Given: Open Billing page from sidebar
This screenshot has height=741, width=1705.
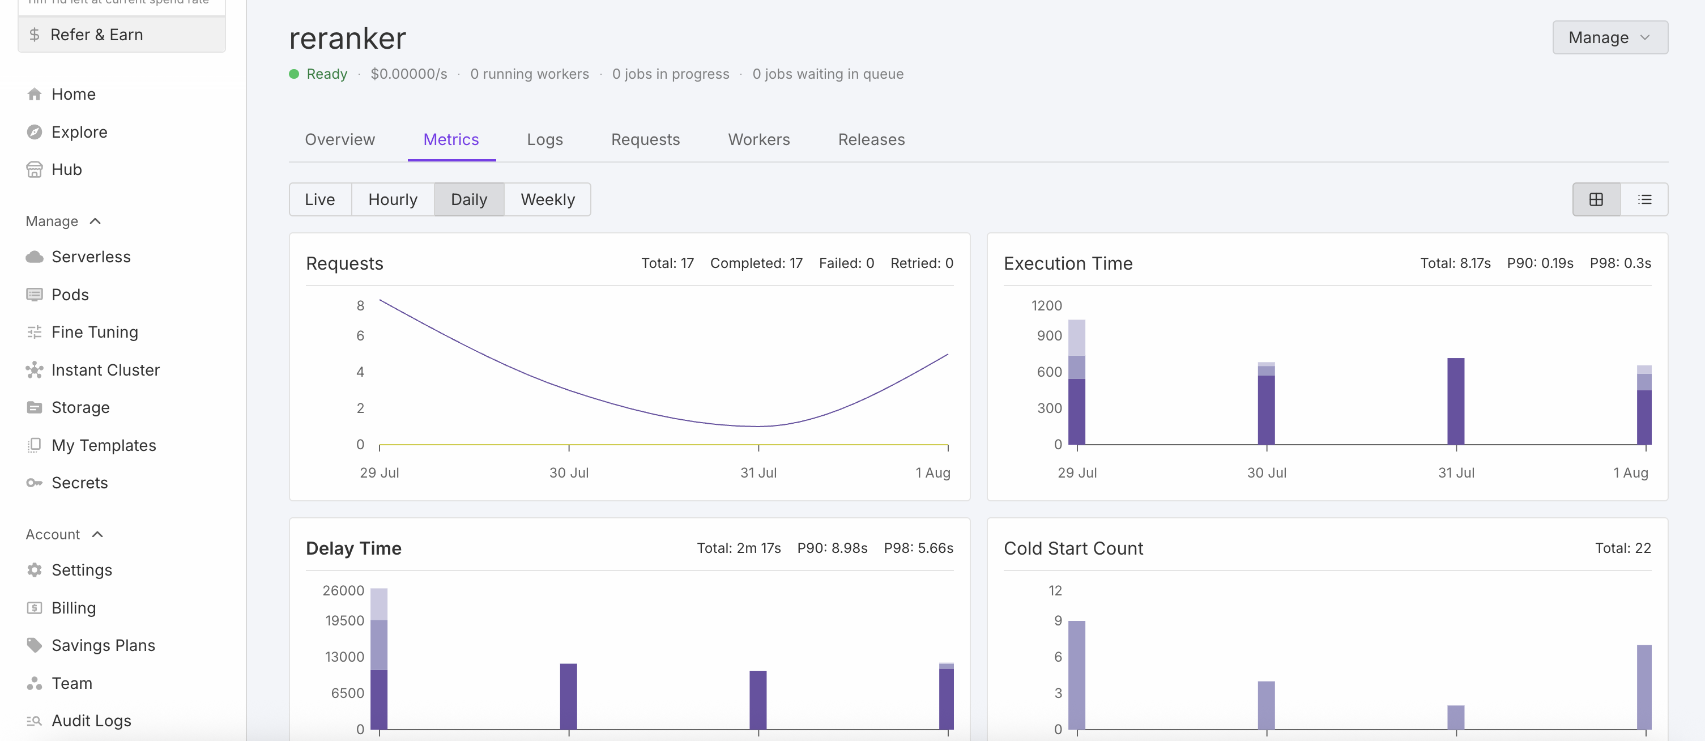Looking at the screenshot, I should pyautogui.click(x=74, y=608).
